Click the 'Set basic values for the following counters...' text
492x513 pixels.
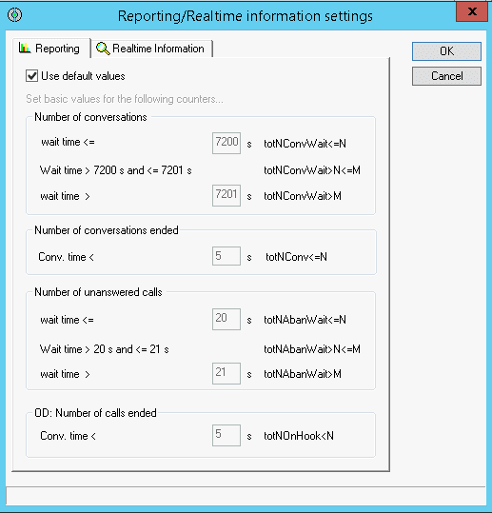(x=125, y=99)
